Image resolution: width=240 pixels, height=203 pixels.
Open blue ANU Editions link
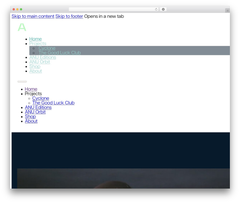pyautogui.click(x=38, y=107)
